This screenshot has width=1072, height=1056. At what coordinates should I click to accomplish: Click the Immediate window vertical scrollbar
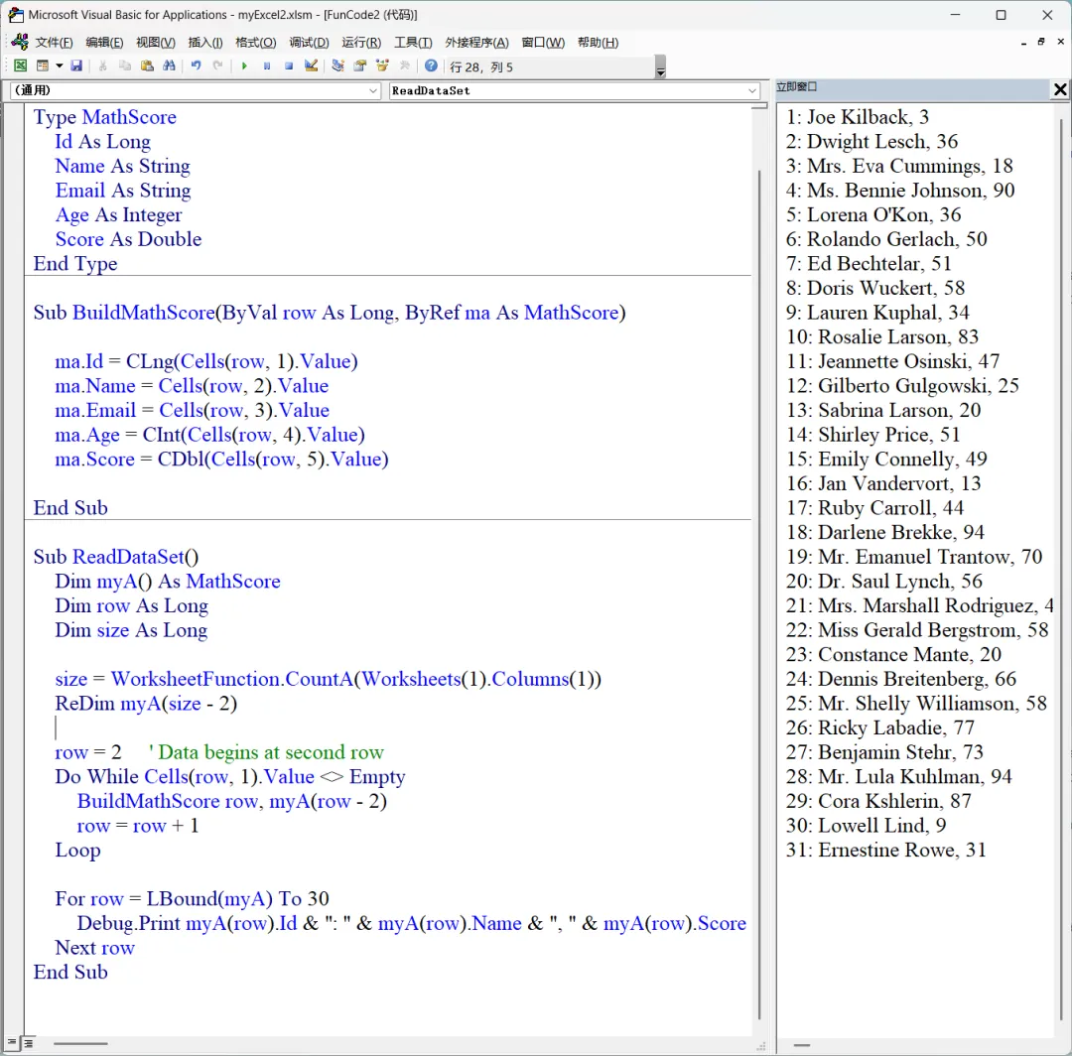[x=1062, y=568]
